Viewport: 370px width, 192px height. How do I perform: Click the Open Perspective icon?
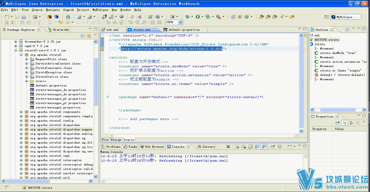click(327, 17)
